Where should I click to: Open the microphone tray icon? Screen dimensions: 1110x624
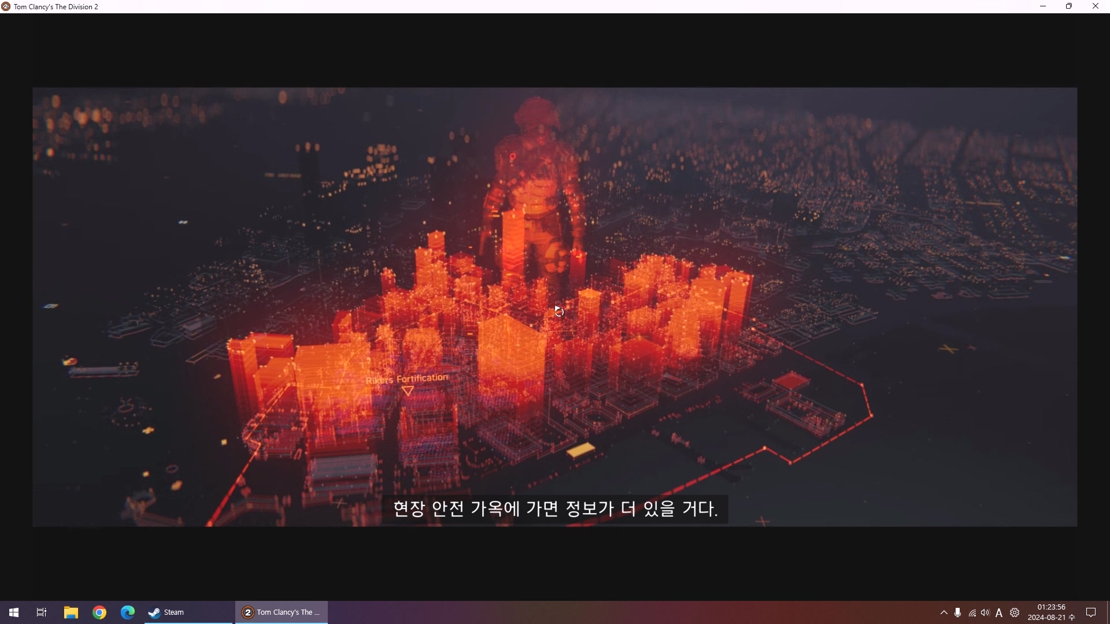[958, 612]
